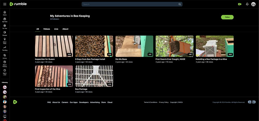Click the fifth followed channel avatar
The width and height of the screenshot is (259, 121).
5,107
